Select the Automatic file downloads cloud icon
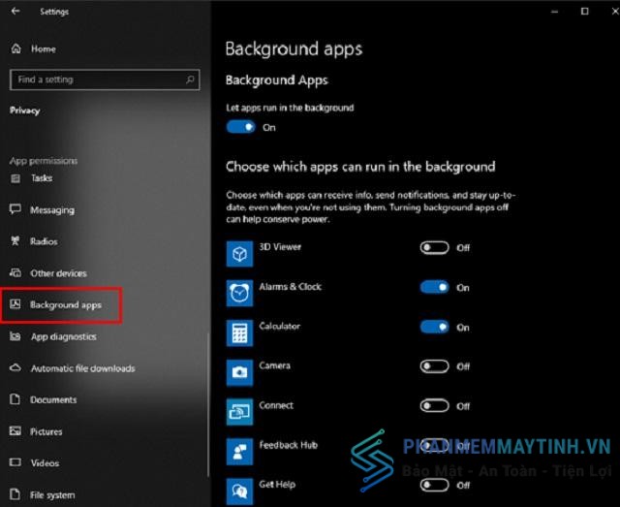 (x=15, y=368)
